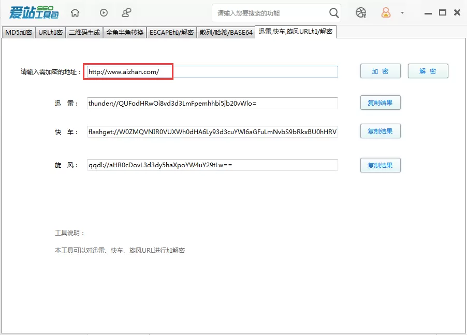This screenshot has height=335, width=467.
Task: Click the magnifier search icon
Action: [334, 13]
